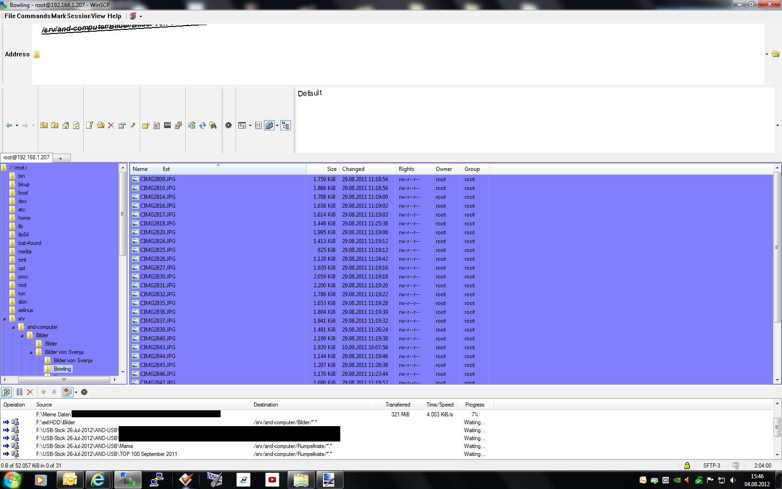The image size is (782, 489).
Task: Sort files by the Changed column
Action: (353, 169)
